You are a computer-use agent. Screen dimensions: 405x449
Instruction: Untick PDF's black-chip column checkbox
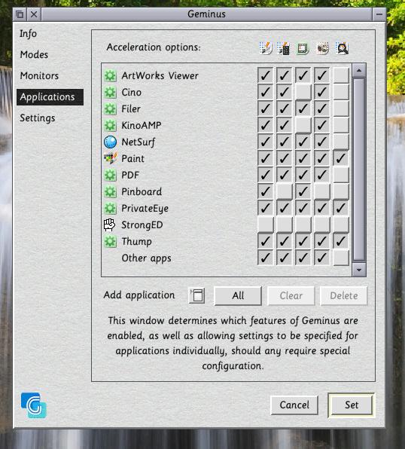[x=284, y=175]
